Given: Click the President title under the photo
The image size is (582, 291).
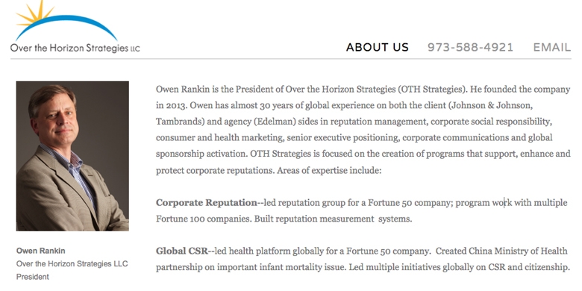Looking at the screenshot, I should [33, 277].
